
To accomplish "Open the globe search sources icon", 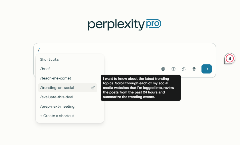I will click(163, 69).
